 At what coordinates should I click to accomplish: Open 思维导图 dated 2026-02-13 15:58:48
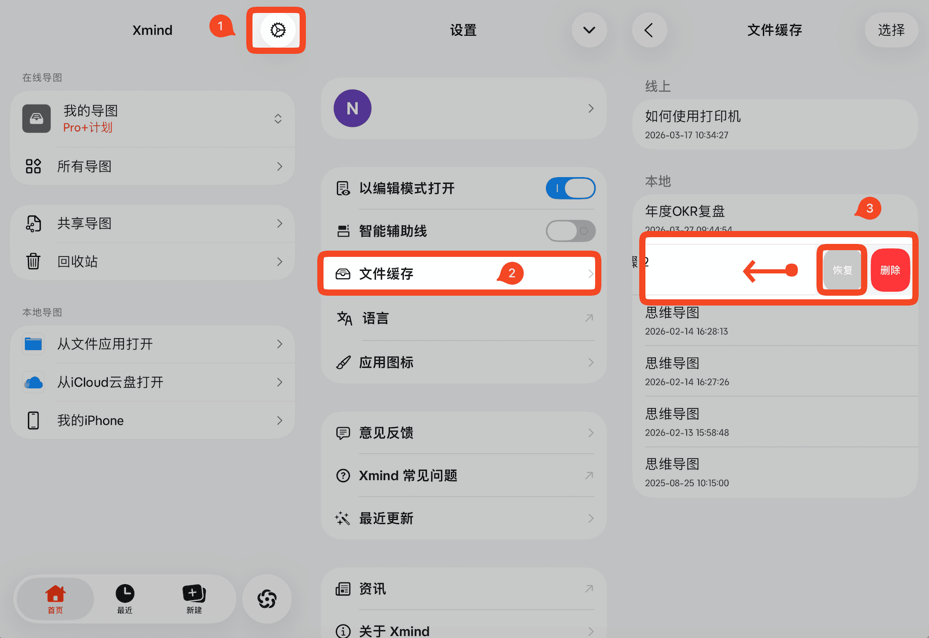coord(775,422)
